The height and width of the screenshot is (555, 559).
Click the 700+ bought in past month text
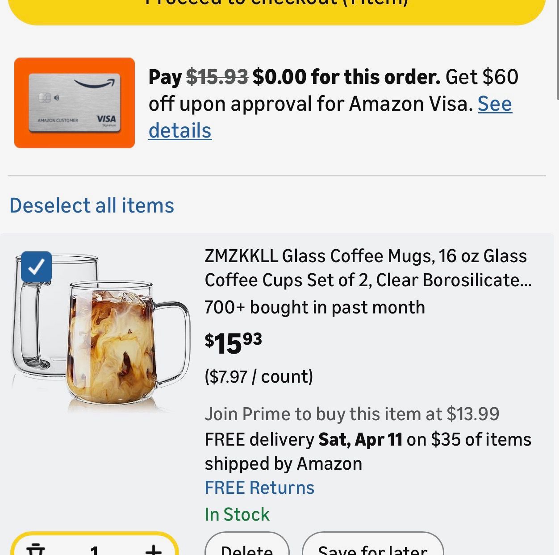[x=315, y=307]
